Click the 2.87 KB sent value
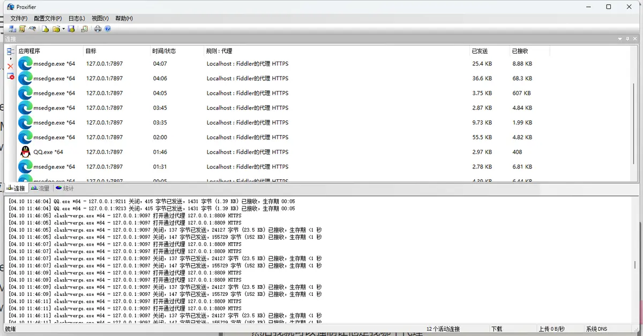The height and width of the screenshot is (336, 643). tap(482, 108)
